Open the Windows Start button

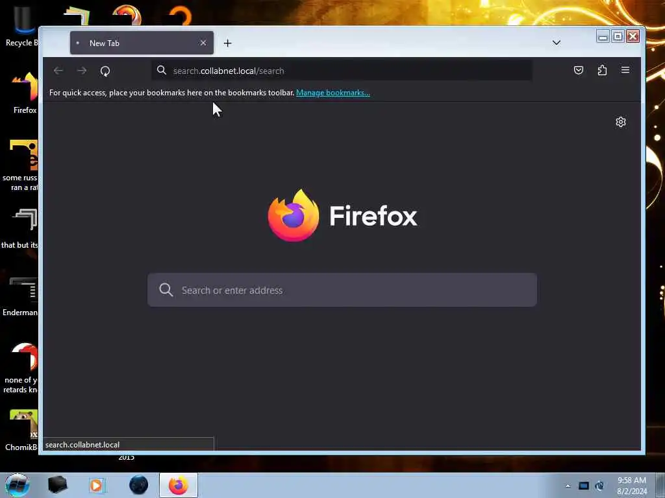(x=17, y=485)
